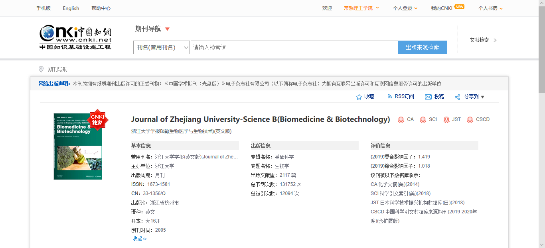The height and width of the screenshot is (248, 545).
Task: Click the journal cover thumbnail
Action: tap(78, 146)
